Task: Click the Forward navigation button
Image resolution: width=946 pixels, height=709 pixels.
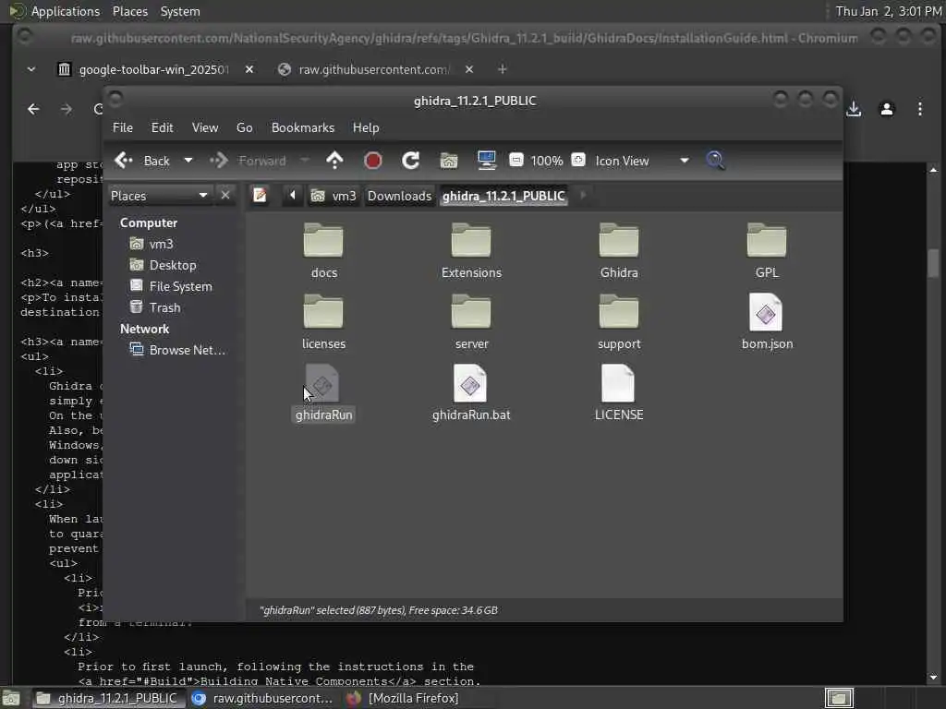Action: coord(249,161)
